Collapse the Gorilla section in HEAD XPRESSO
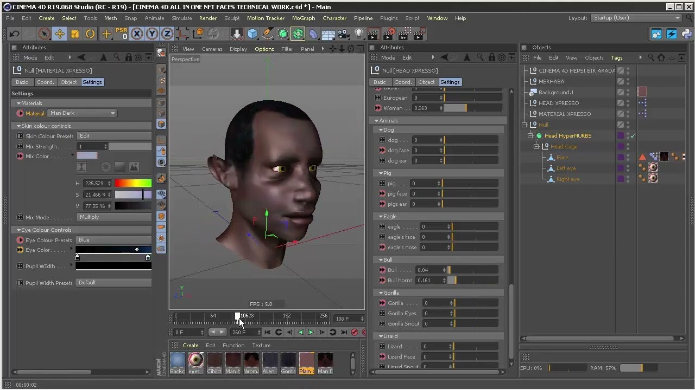This screenshot has width=695, height=390. (x=381, y=292)
